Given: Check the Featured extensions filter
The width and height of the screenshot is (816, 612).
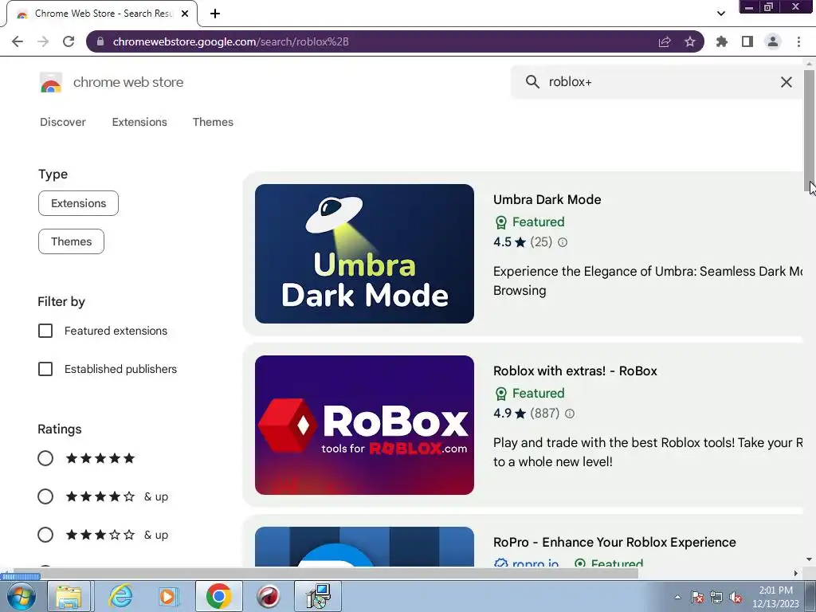Looking at the screenshot, I should tap(45, 331).
